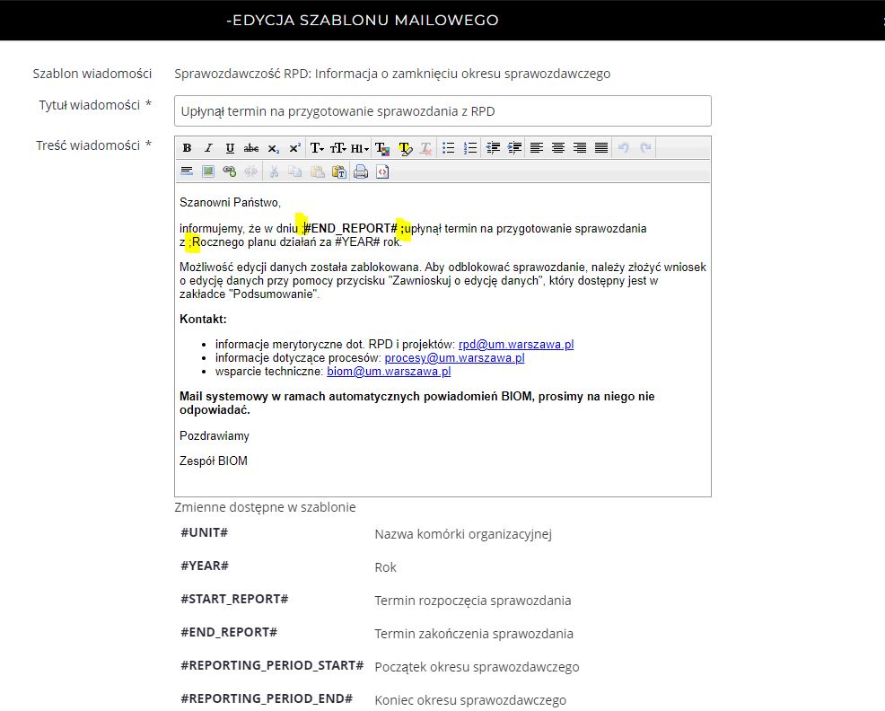Viewport: 885px width, 711px height.
Task: Open the yellow highlight color tool
Action: pyautogui.click(x=404, y=148)
